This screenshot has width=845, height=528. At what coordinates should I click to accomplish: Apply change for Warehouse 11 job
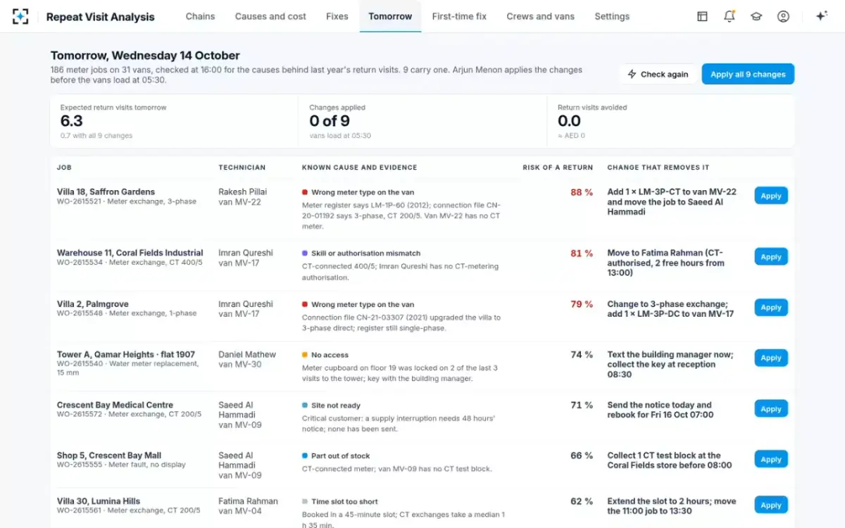point(771,257)
